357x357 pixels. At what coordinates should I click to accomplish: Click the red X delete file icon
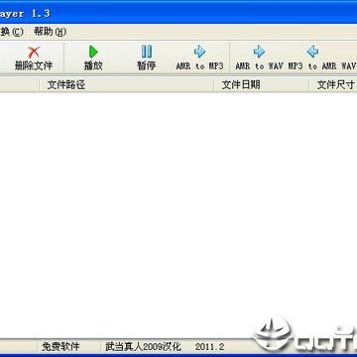[x=34, y=53]
